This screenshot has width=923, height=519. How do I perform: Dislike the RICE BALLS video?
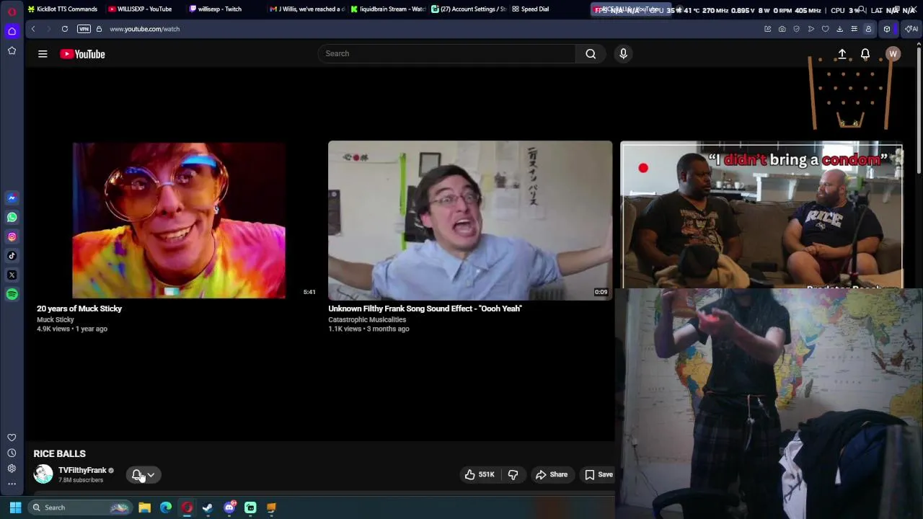513,474
